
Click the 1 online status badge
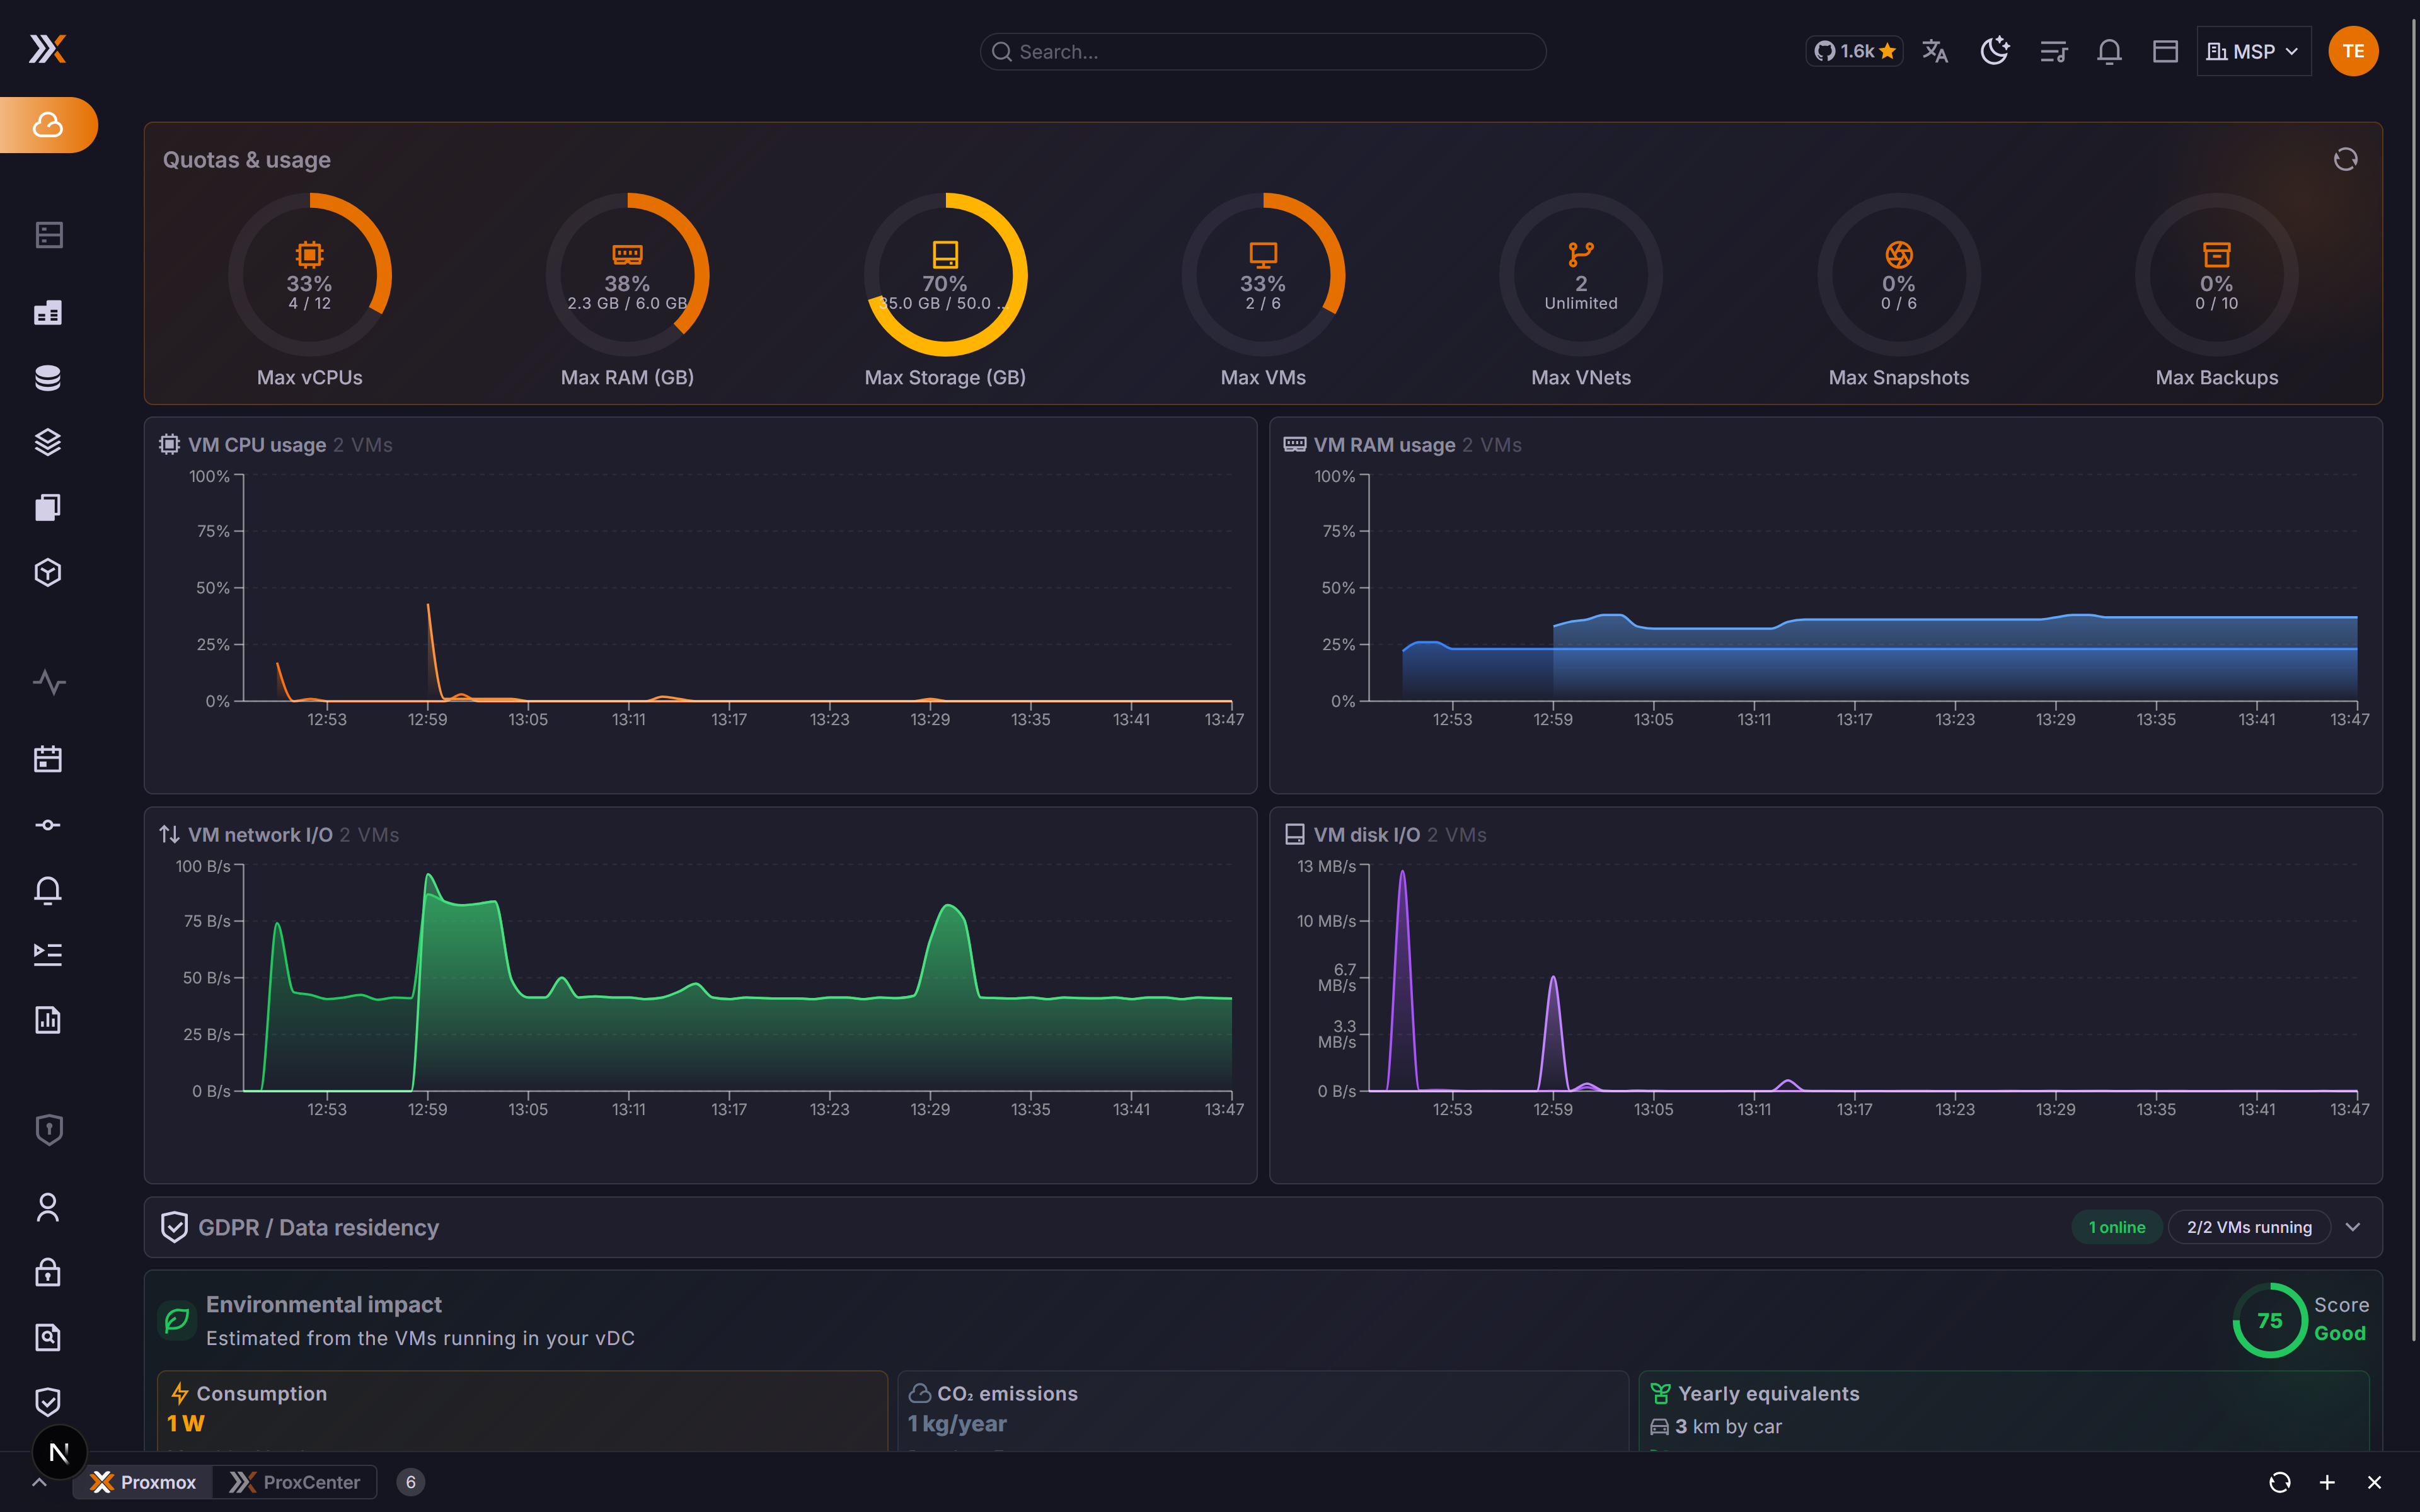coord(2117,1227)
